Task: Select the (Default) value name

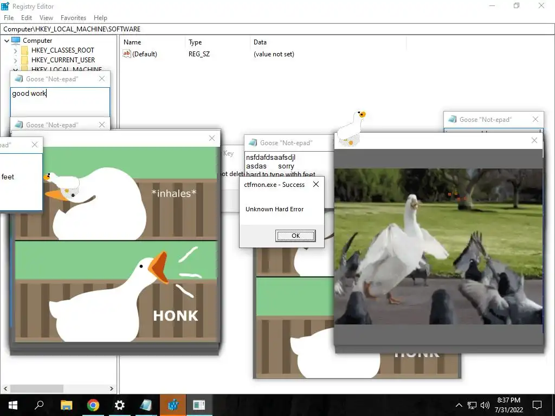Action: pyautogui.click(x=144, y=54)
